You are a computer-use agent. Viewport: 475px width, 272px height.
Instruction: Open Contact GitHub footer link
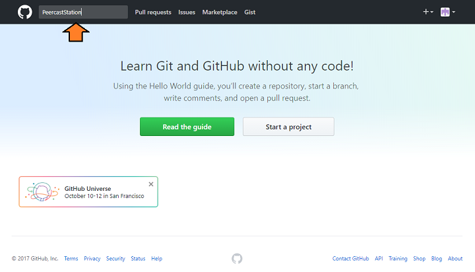350,259
